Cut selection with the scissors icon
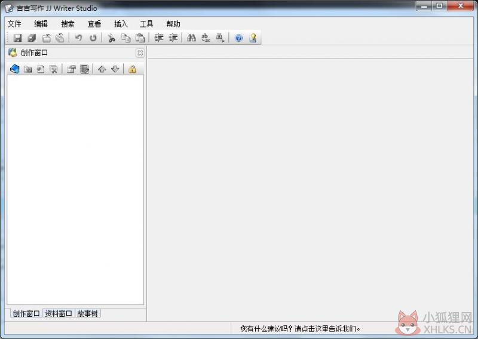 point(111,38)
